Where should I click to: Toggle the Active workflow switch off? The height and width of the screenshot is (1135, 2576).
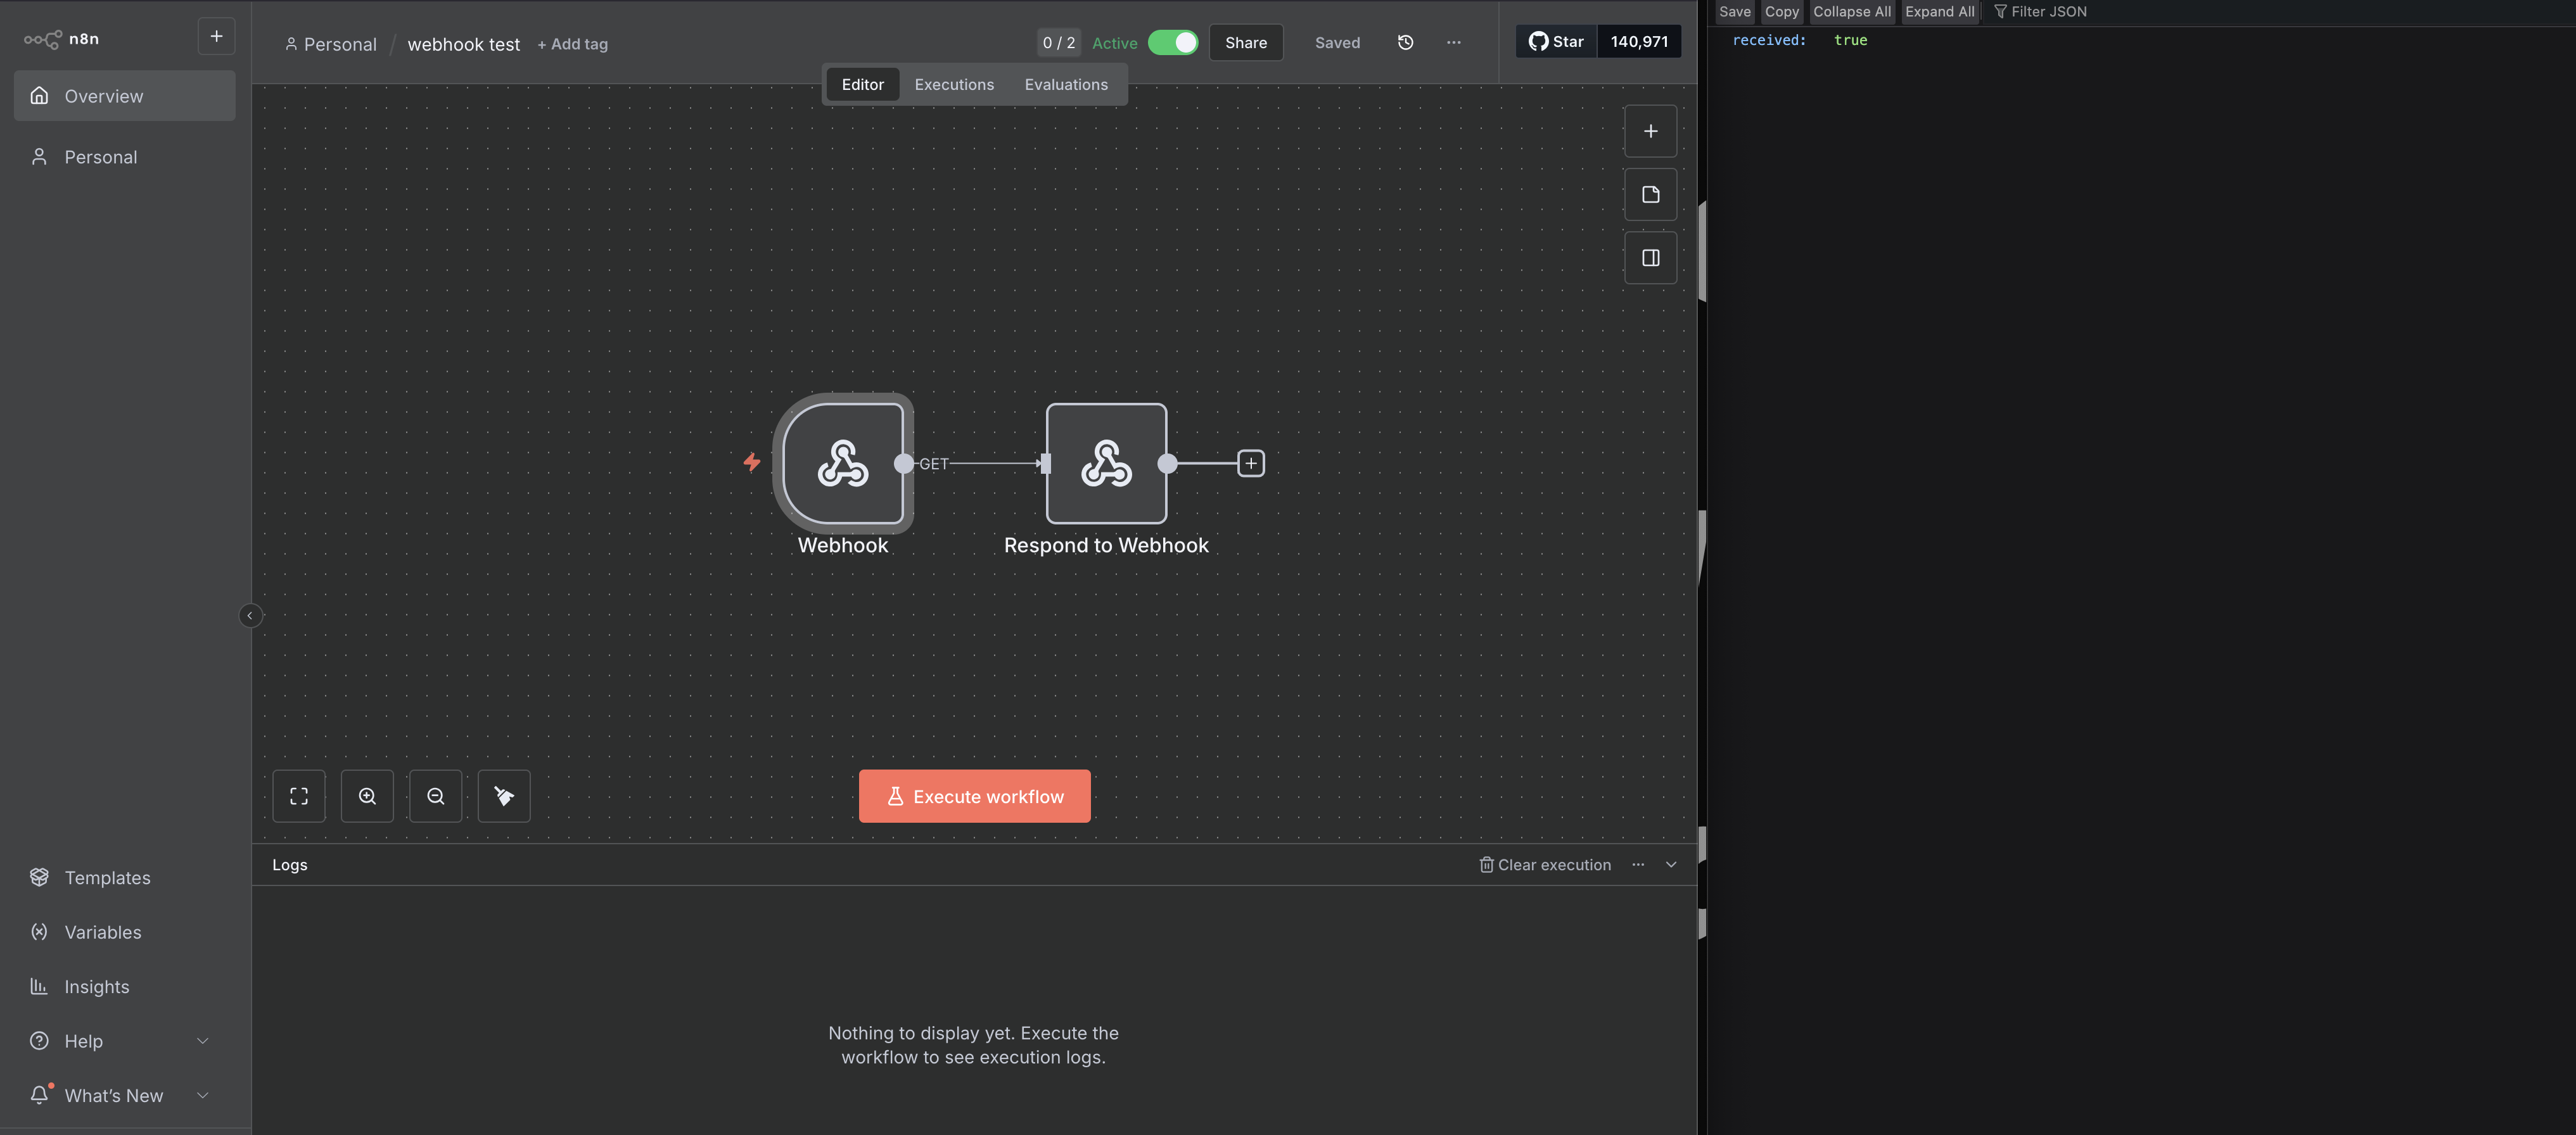[x=1172, y=42]
